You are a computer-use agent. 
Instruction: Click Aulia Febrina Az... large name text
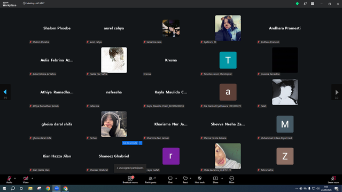click(57, 60)
